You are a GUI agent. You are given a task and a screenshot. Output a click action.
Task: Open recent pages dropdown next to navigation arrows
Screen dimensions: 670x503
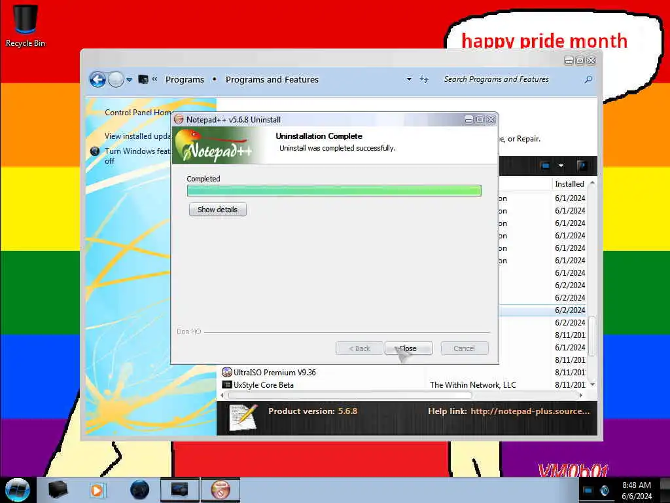pyautogui.click(x=129, y=79)
